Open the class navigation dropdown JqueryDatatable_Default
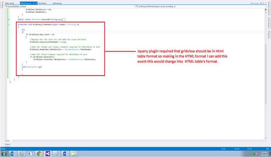The width and height of the screenshot is (271, 157). point(70,6)
